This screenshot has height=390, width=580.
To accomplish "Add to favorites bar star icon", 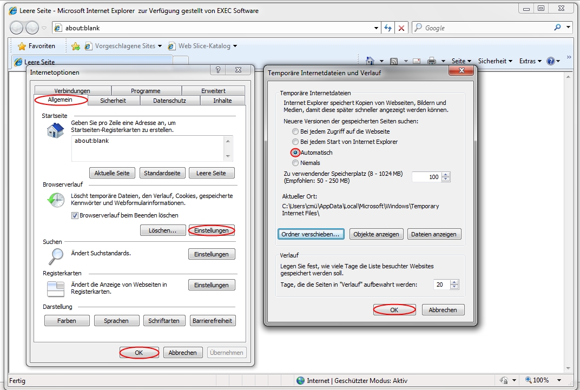I will click(x=75, y=46).
